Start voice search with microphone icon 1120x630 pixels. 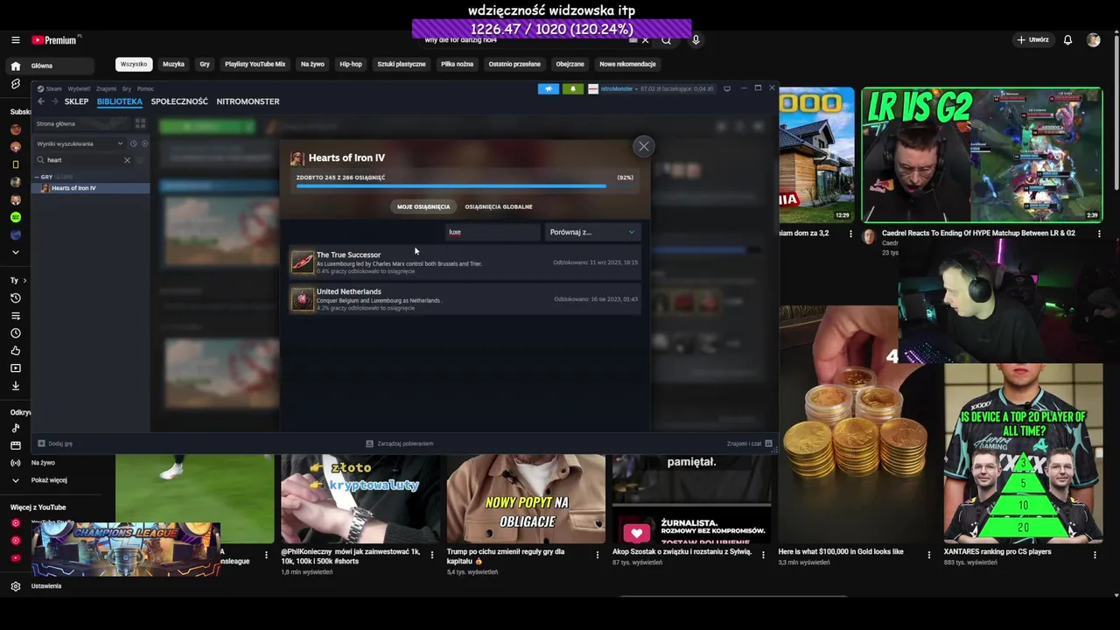696,40
